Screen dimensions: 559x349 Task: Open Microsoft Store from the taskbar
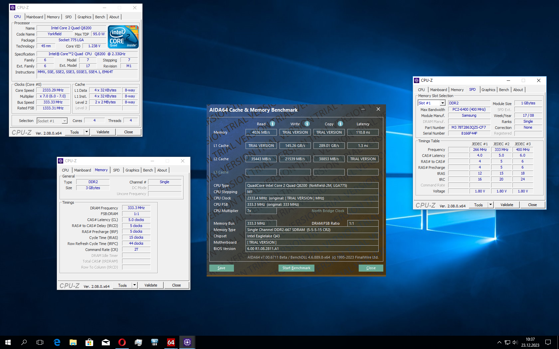[89, 342]
